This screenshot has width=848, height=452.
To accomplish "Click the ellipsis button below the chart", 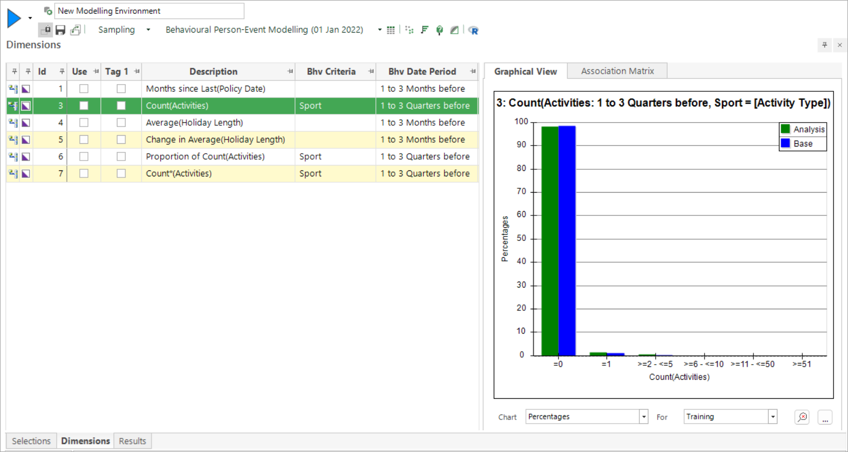I will 825,417.
